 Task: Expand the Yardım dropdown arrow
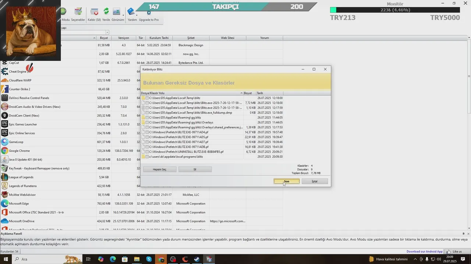137,15
